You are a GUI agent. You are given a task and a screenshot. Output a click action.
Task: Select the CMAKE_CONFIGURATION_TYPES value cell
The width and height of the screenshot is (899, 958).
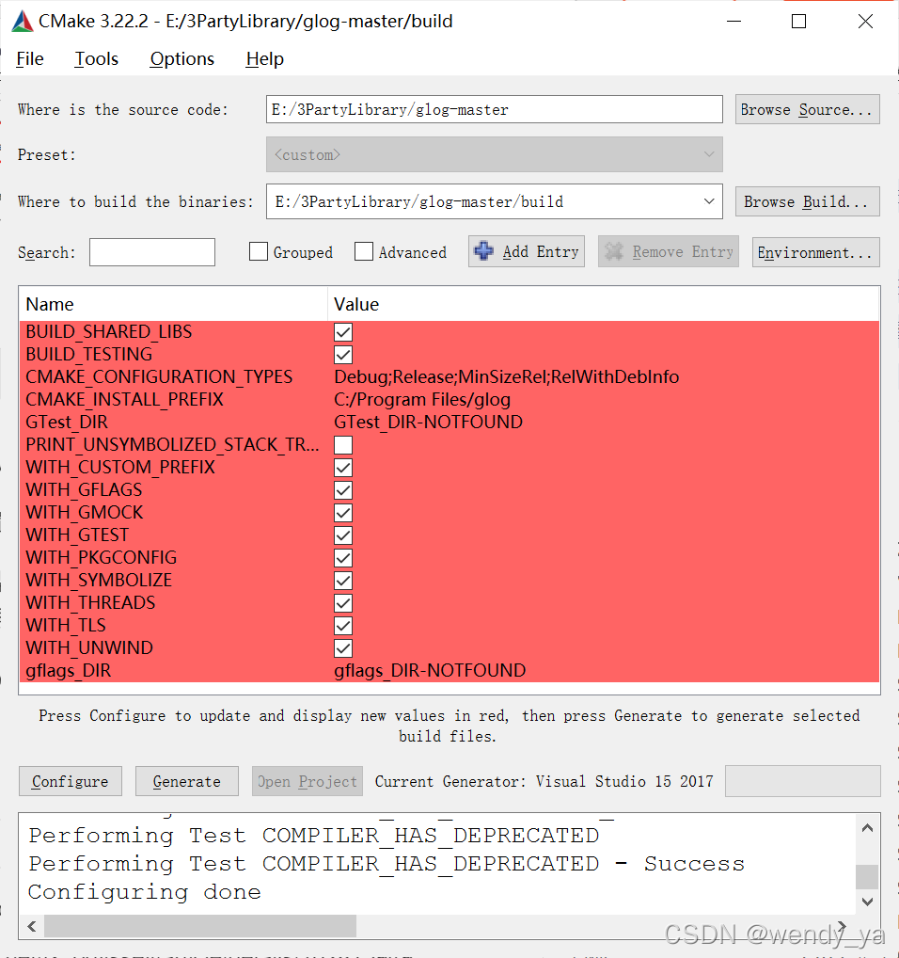point(507,377)
